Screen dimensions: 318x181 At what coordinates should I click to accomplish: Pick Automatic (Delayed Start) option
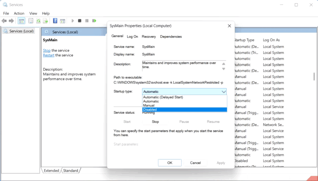tap(184, 97)
